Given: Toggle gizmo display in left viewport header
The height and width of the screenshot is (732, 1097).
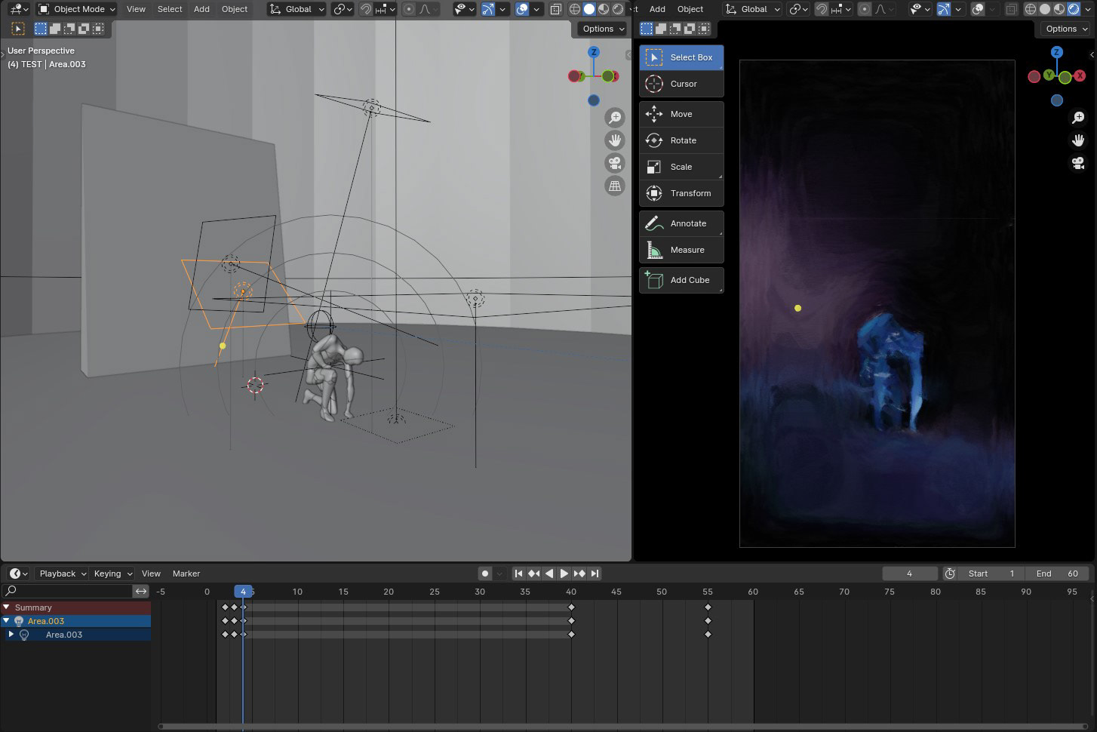Looking at the screenshot, I should 488,9.
